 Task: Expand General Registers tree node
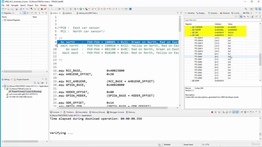coord(2,20)
